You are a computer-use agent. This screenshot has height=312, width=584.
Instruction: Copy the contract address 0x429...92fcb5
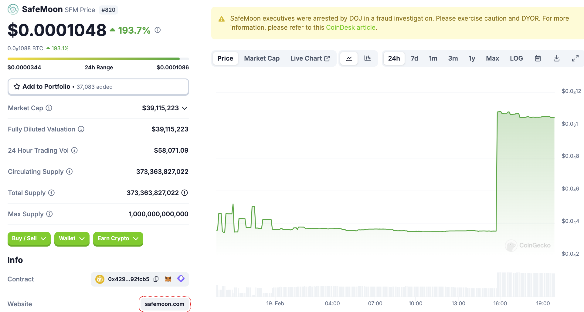tap(156, 279)
